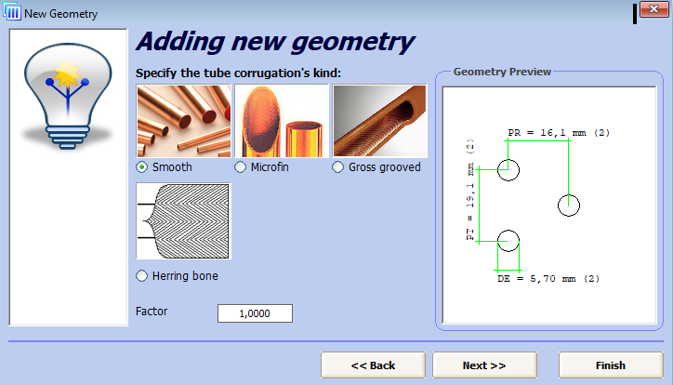Click the Finish button
This screenshot has height=385, width=673.
(611, 365)
